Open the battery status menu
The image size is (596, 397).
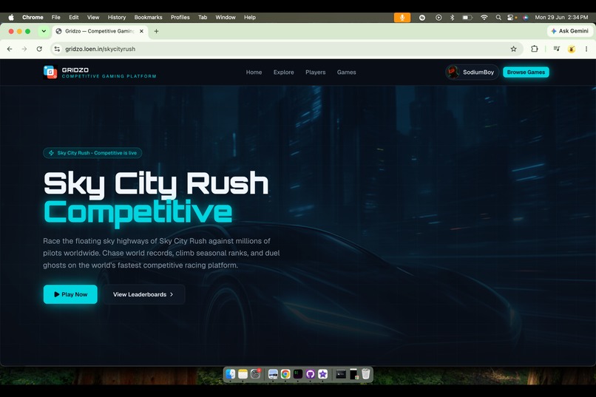tap(467, 18)
